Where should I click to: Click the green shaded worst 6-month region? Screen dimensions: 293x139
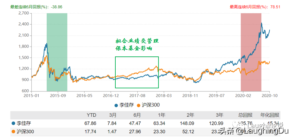[x=57, y=52]
